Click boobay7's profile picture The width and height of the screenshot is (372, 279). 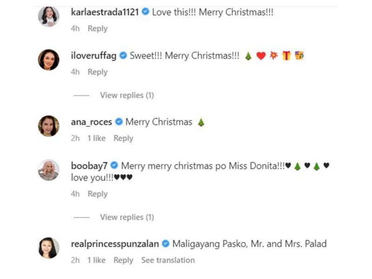[48, 170]
